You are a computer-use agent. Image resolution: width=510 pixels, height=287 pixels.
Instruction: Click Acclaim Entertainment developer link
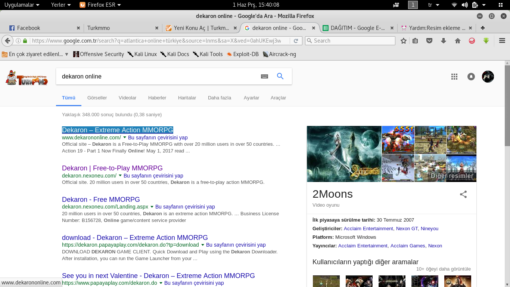pos(368,229)
